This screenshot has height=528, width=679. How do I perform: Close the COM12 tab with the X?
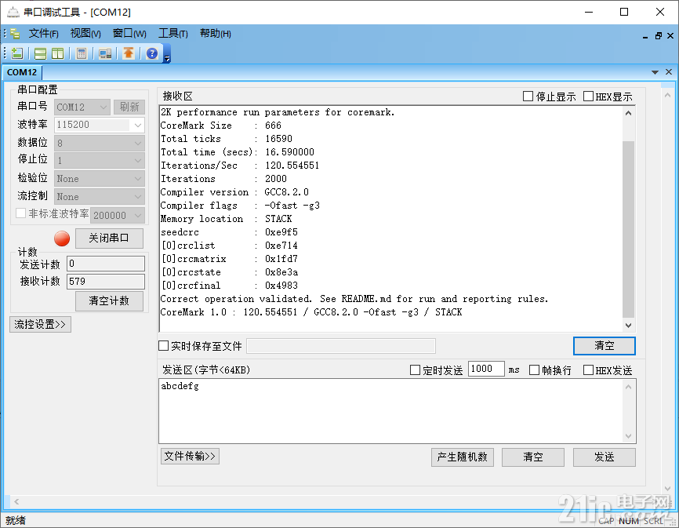[669, 72]
